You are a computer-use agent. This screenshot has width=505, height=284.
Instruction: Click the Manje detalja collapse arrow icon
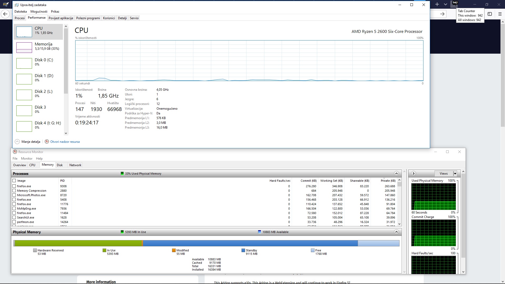(17, 142)
